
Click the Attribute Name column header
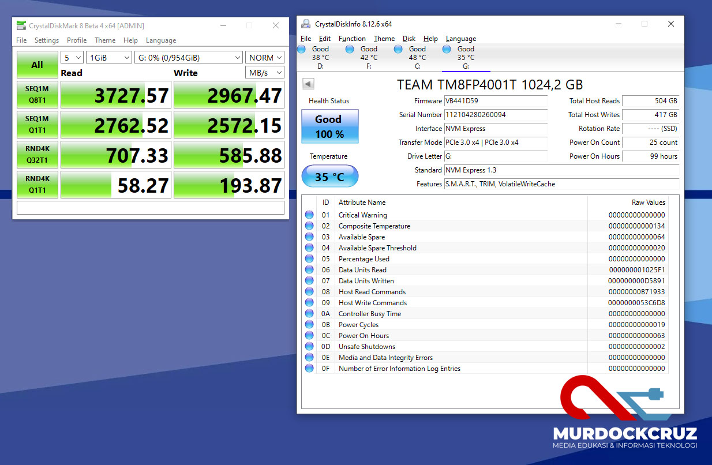[x=462, y=202]
